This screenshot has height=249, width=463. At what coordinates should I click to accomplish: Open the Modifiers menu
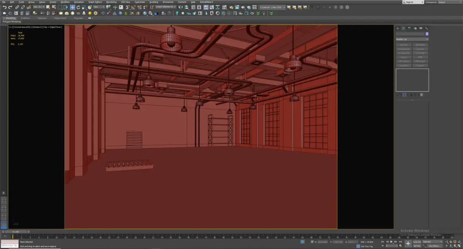(x=65, y=2)
